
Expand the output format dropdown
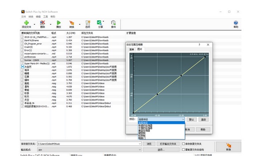140,150
